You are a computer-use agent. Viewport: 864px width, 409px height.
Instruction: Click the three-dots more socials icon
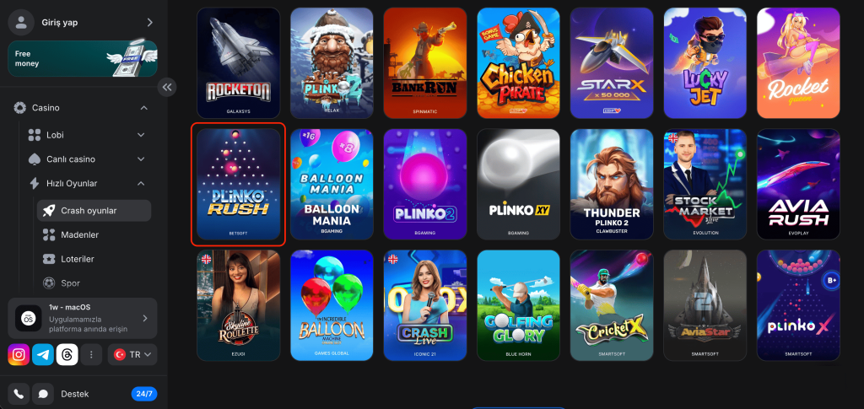[x=91, y=354]
